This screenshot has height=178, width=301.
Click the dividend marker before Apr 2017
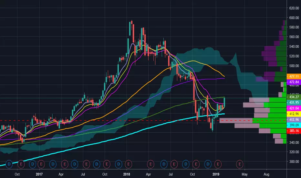coord(53,164)
